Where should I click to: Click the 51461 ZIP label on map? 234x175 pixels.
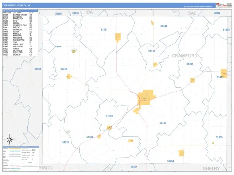pos(104,30)
